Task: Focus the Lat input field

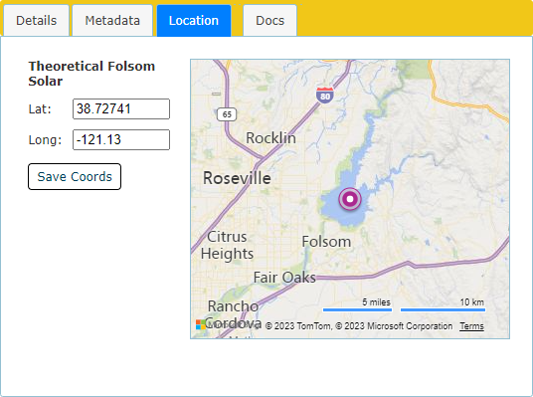Action: (x=121, y=108)
